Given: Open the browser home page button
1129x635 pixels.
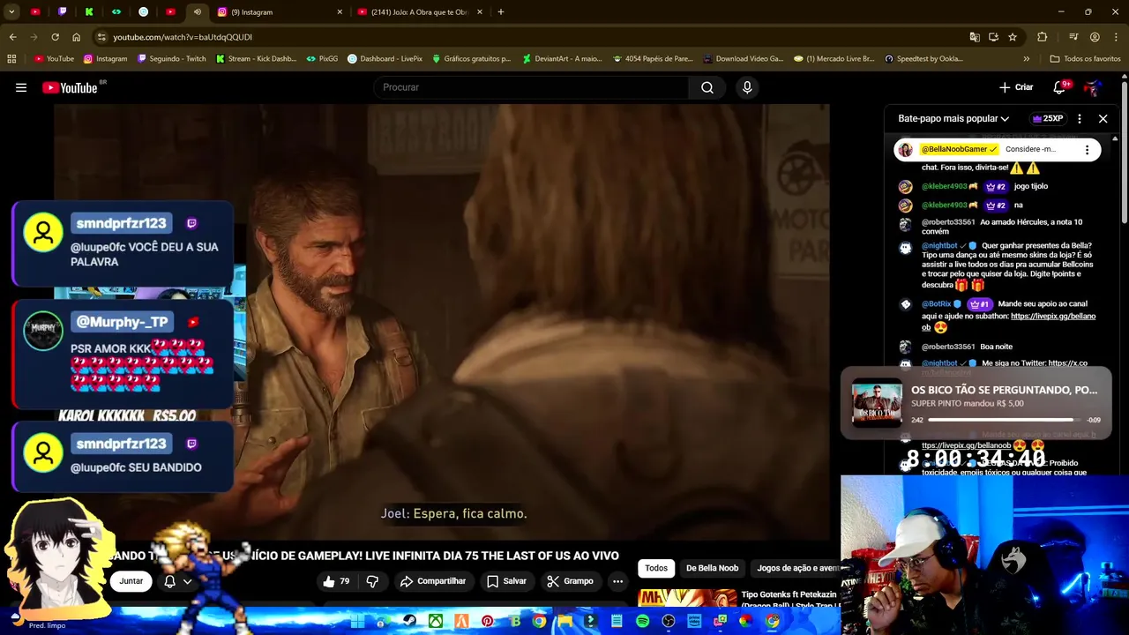Looking at the screenshot, I should point(76,37).
